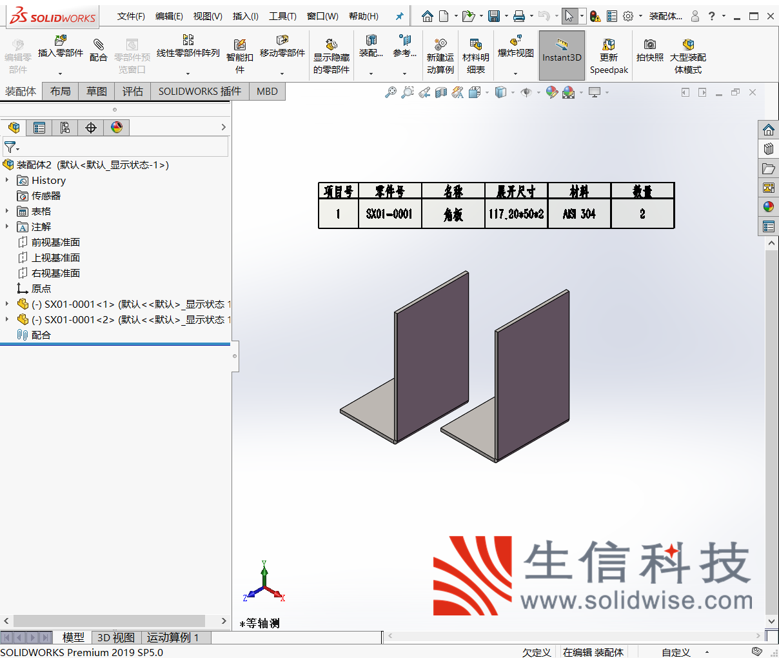Viewport: 779px width, 658px height.
Task: Open the Tools (工具) menu
Action: [x=282, y=16]
